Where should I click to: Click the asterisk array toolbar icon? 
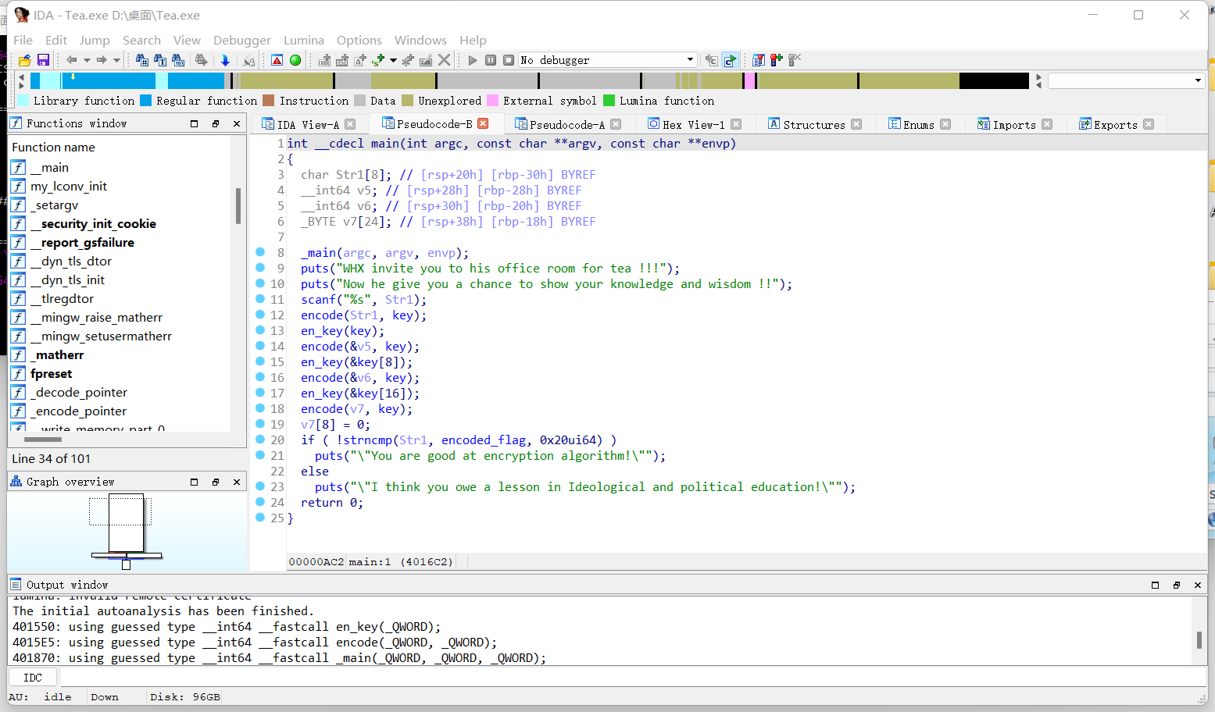tap(408, 60)
